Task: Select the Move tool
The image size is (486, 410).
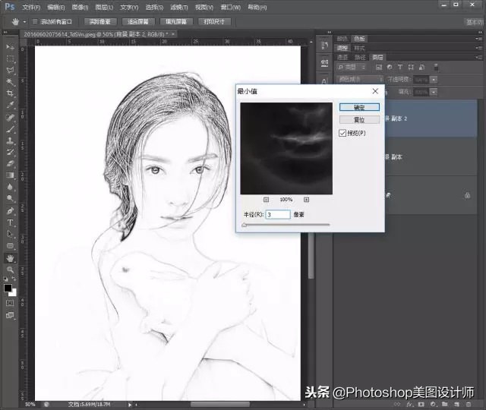Action: [10, 47]
